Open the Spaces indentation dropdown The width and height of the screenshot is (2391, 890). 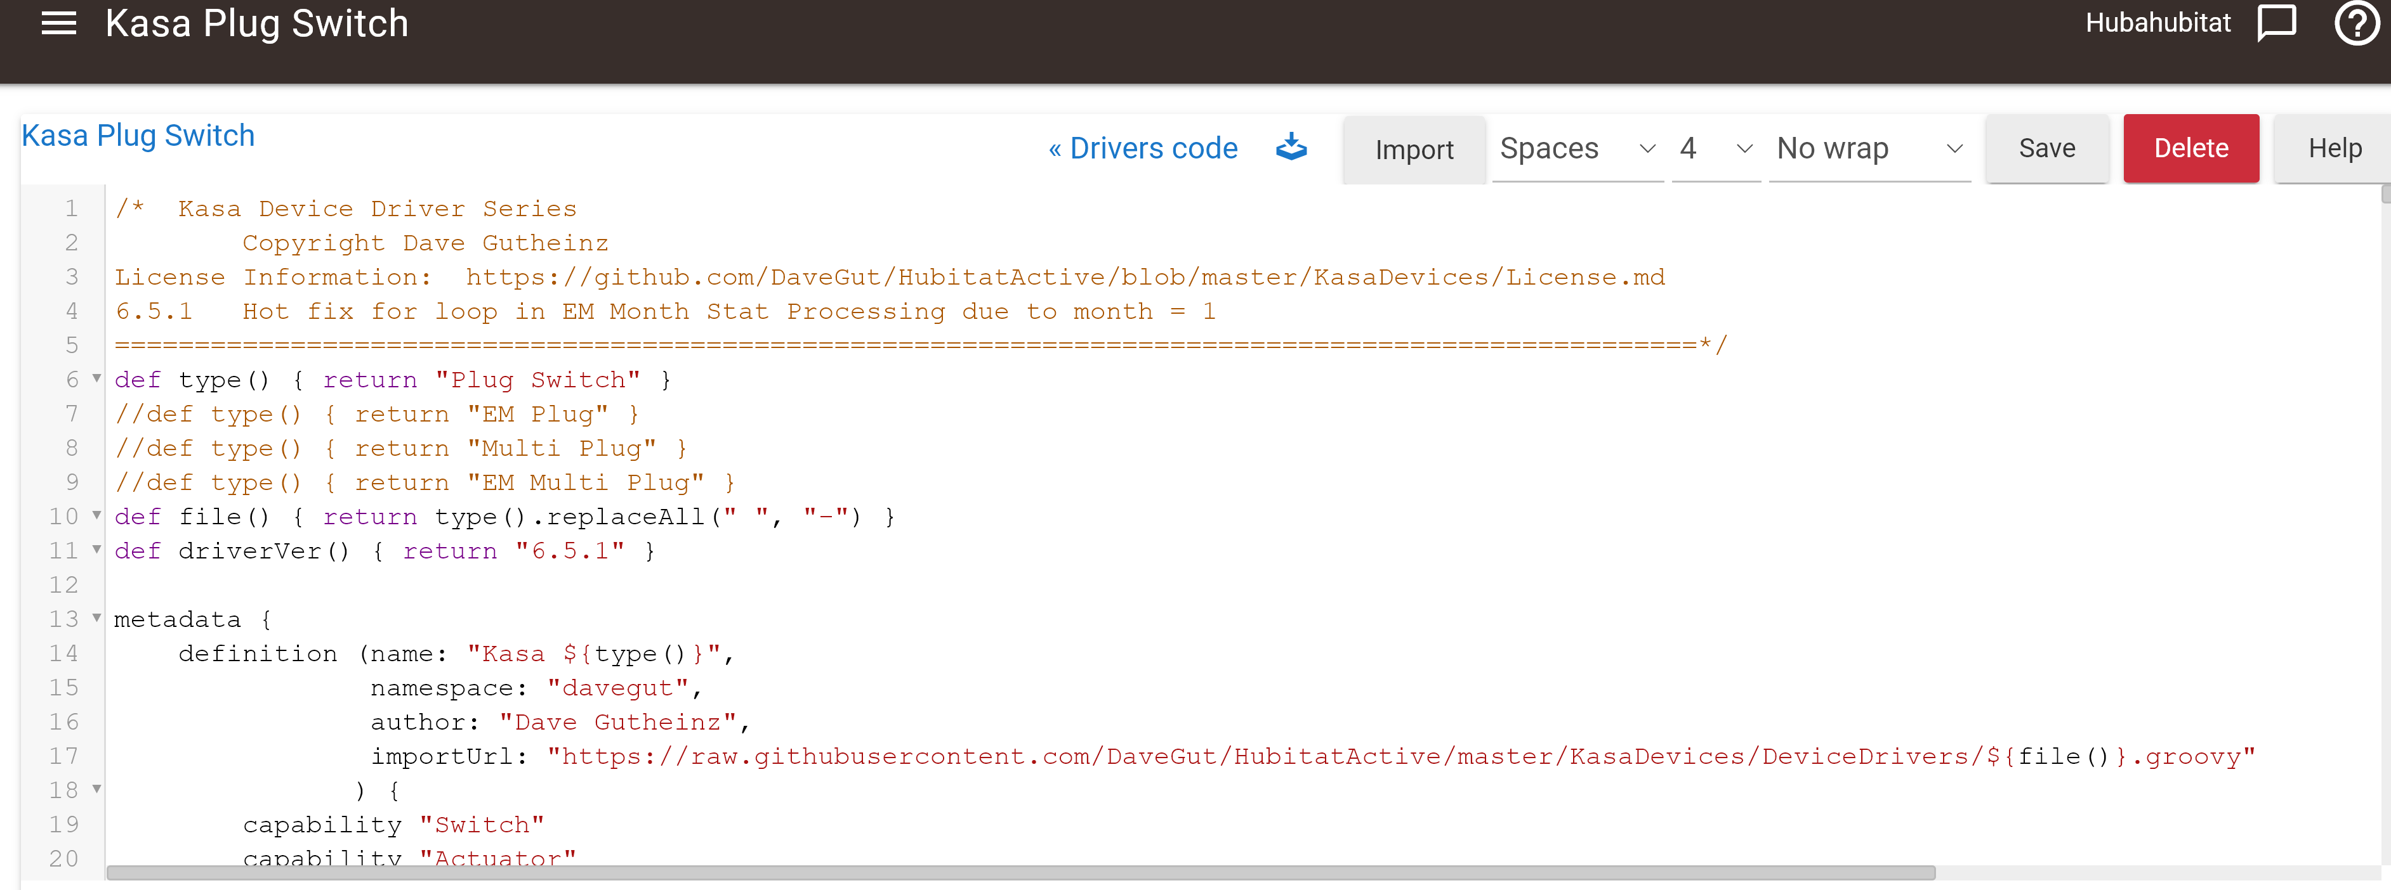[1577, 148]
